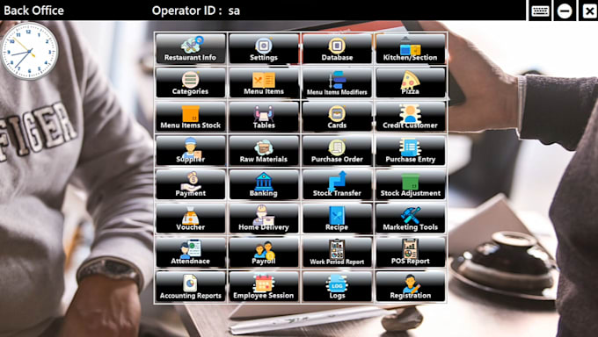Image resolution: width=598 pixels, height=337 pixels.
Task: Open the Stock Transfer tile
Action: pos(337,184)
